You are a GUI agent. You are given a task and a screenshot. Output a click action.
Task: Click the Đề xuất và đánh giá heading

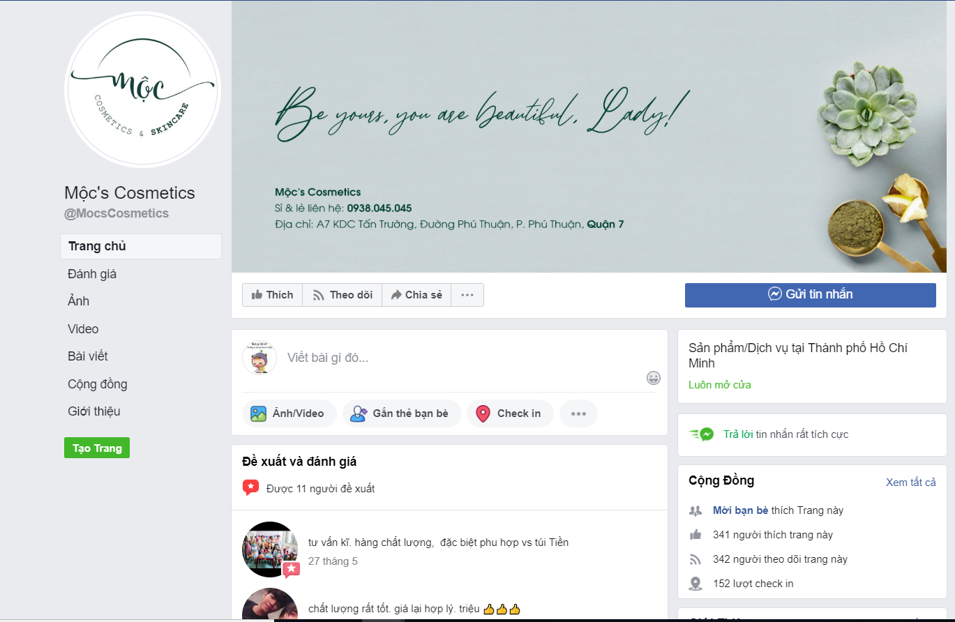[x=299, y=462]
